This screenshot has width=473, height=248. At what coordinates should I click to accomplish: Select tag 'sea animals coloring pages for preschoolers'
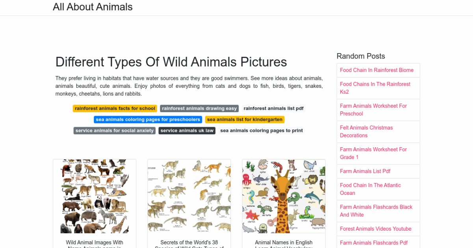click(148, 120)
